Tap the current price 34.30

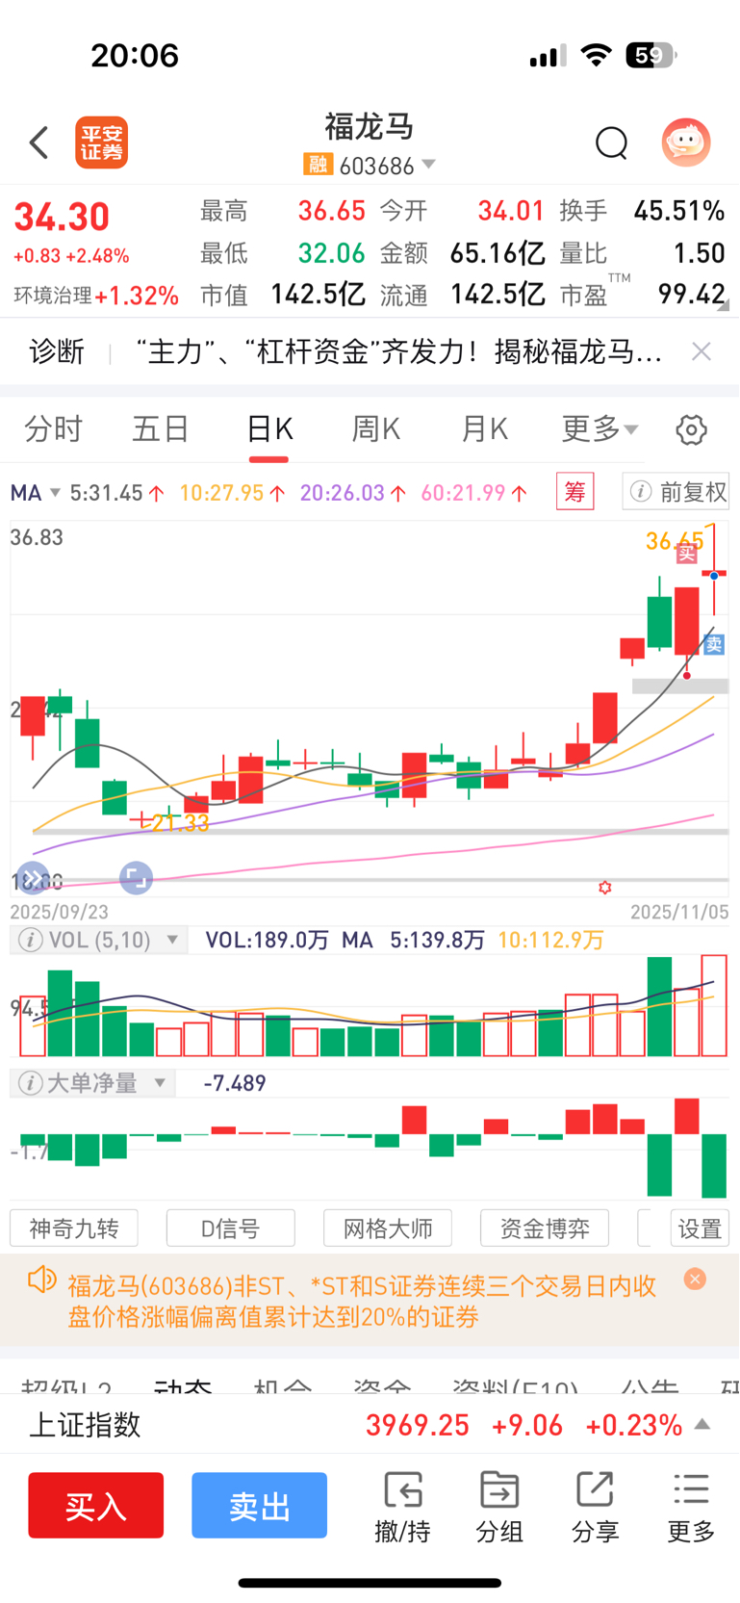click(62, 218)
